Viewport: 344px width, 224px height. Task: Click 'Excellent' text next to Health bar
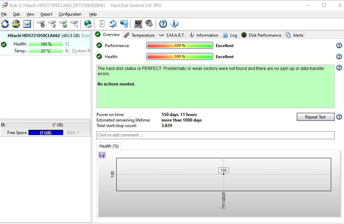[225, 57]
